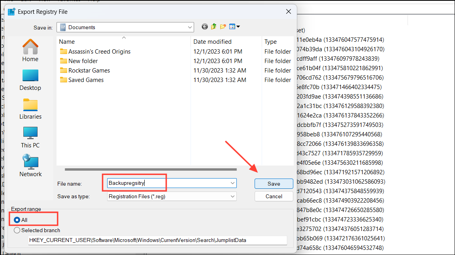Viewport: 455px width, 255px height.
Task: Click the Go to last folder visited icon
Action: pyautogui.click(x=204, y=27)
